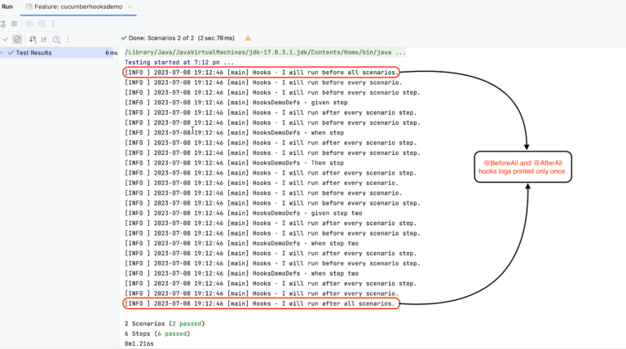Collapse the Test Results tree node
Screen dimensions: 626x349
[2, 53]
